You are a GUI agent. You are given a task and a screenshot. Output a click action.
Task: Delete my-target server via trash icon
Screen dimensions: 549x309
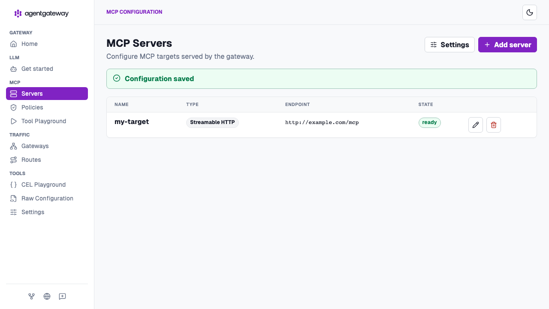(x=494, y=125)
